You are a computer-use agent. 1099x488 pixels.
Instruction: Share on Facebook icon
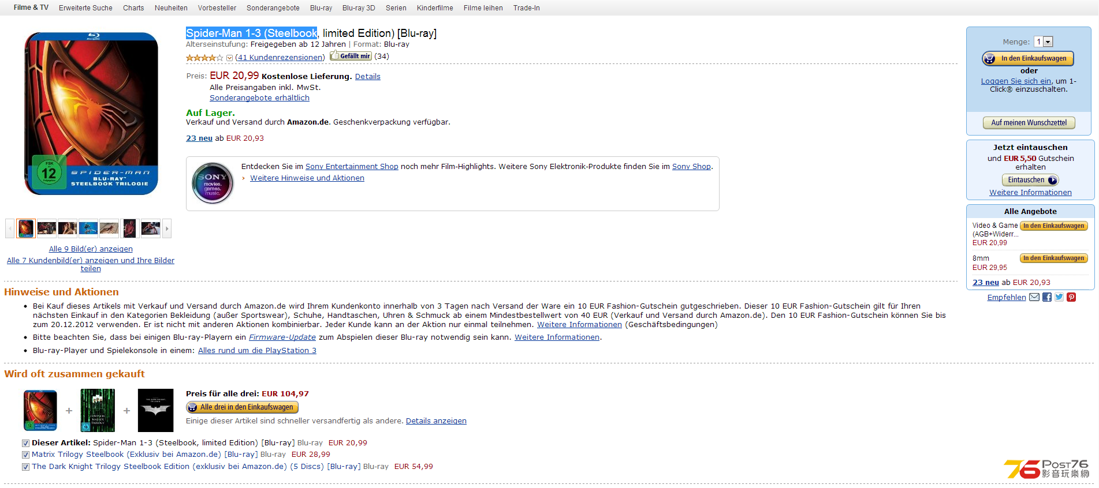(x=1046, y=297)
